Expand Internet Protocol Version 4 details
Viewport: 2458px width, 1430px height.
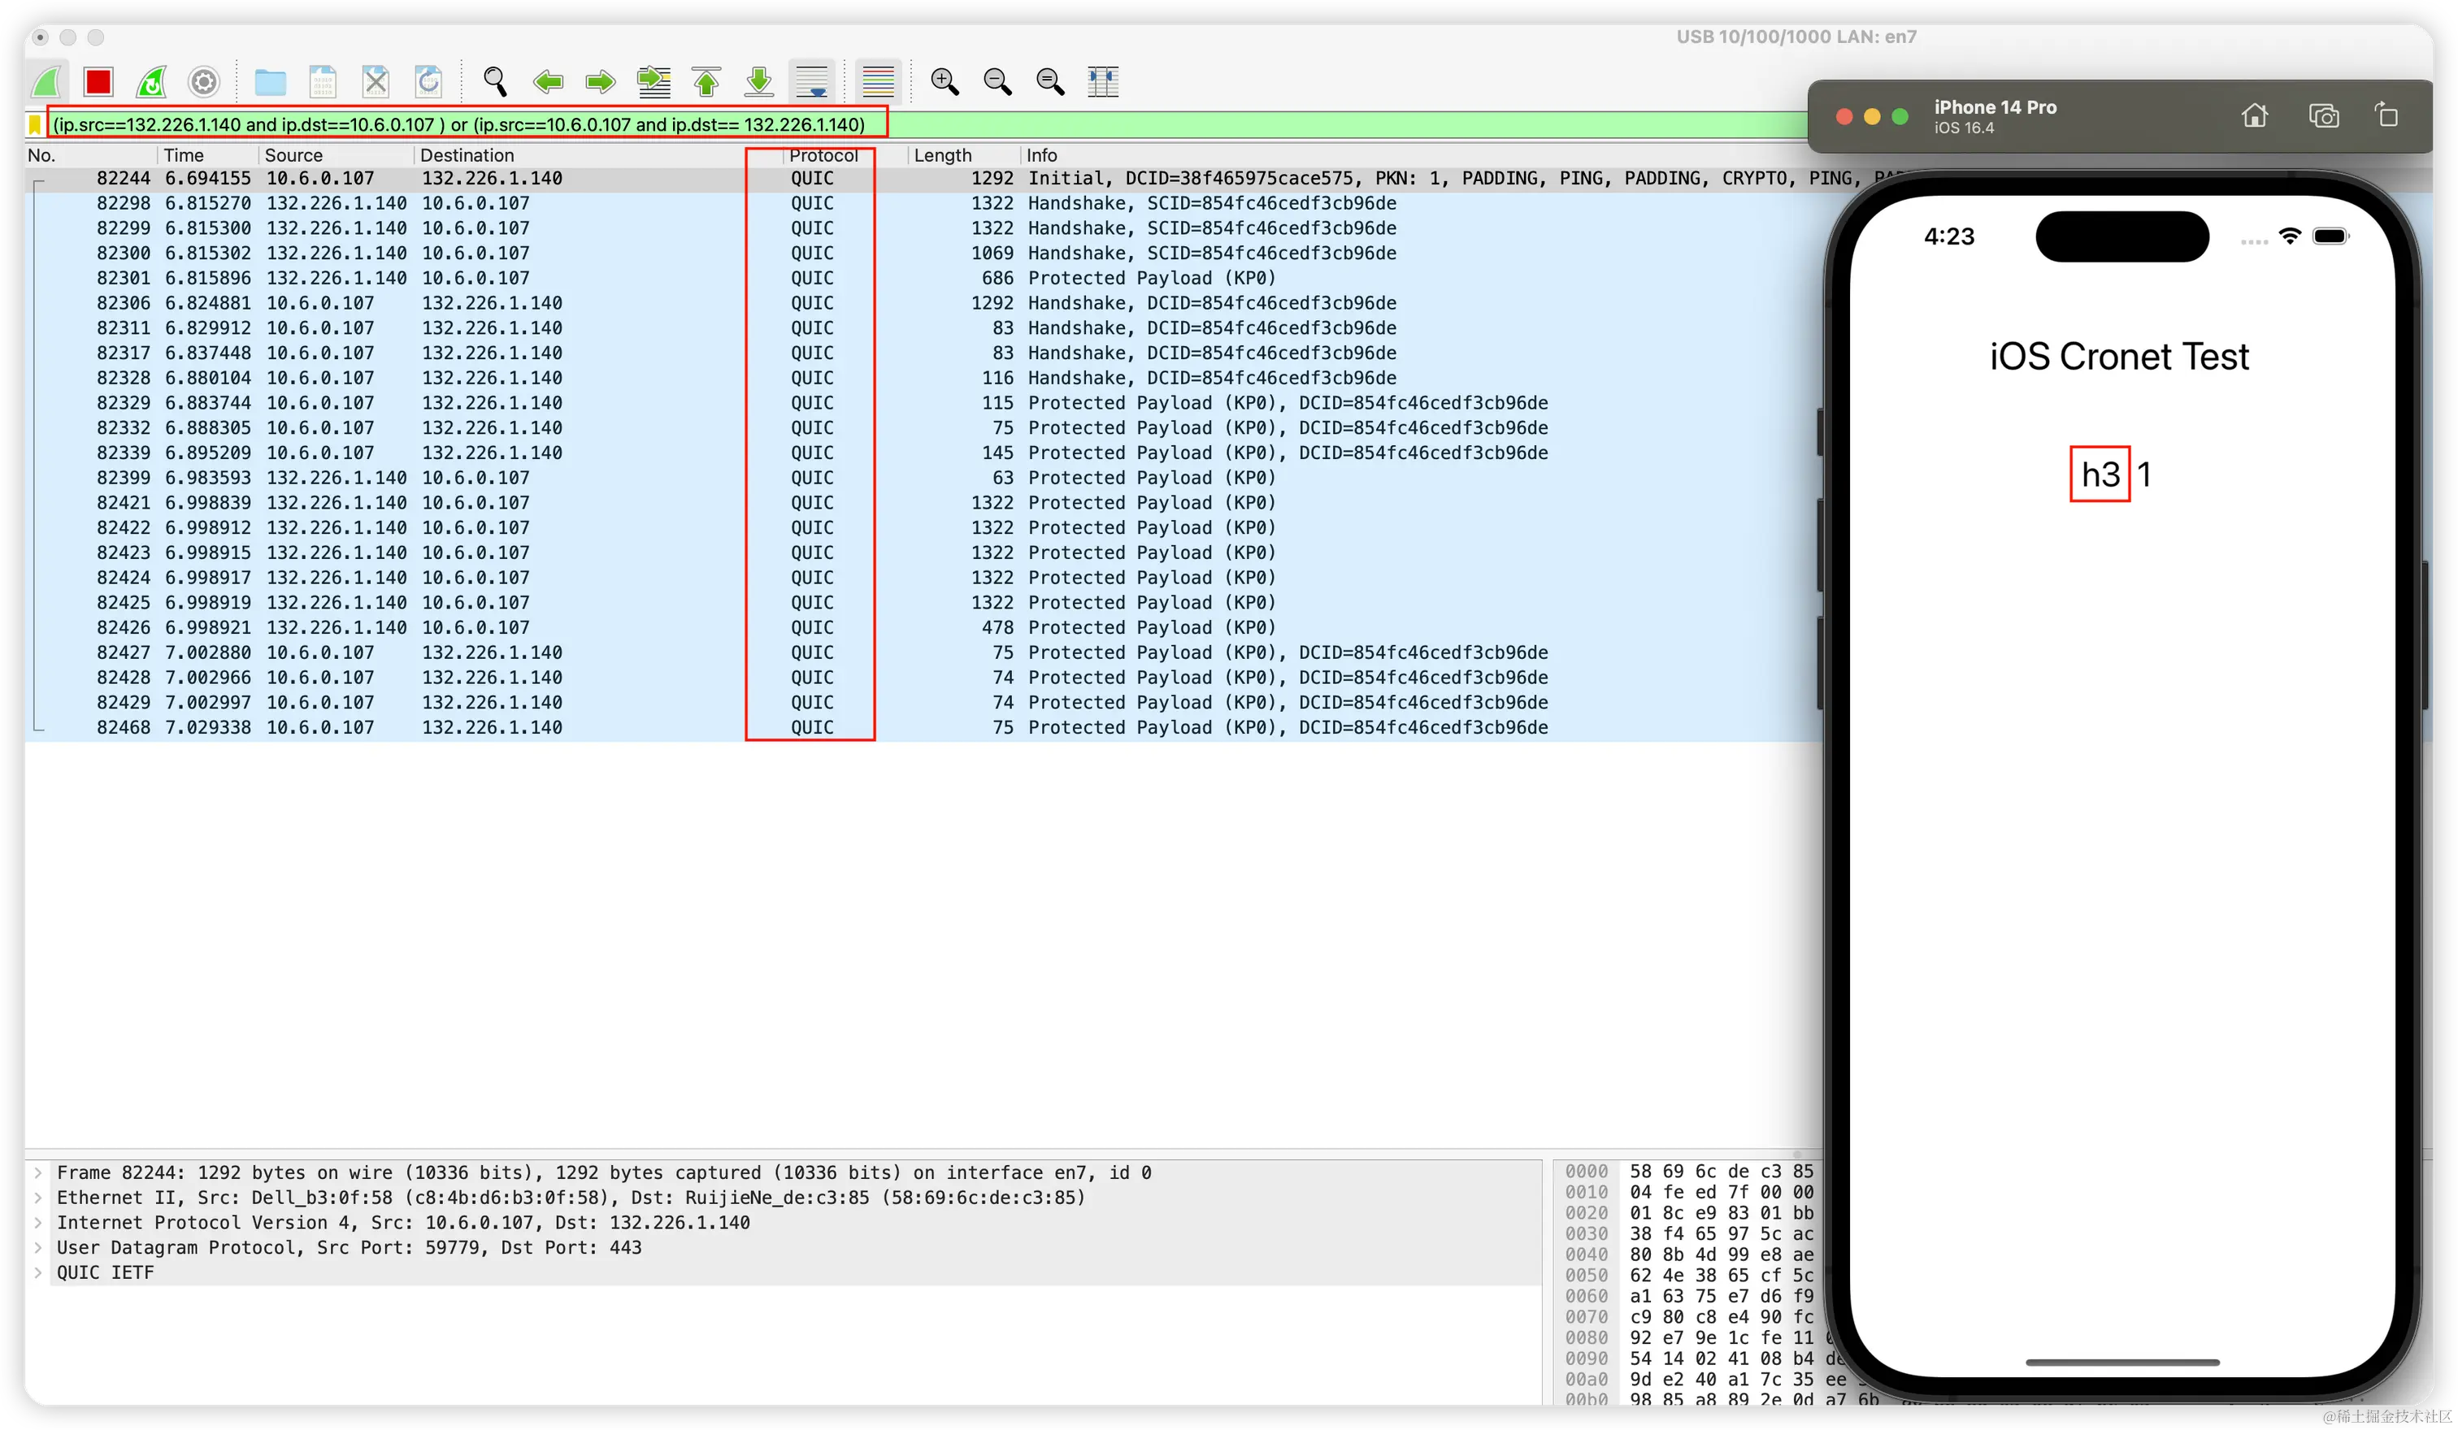tap(38, 1222)
